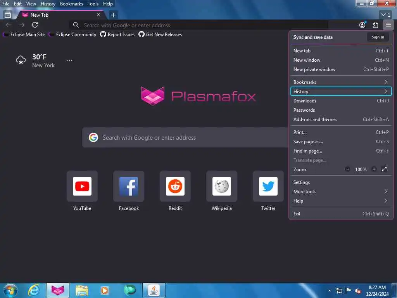The width and height of the screenshot is (397, 298).
Task: Choose Find in page...
Action: [x=341, y=151]
